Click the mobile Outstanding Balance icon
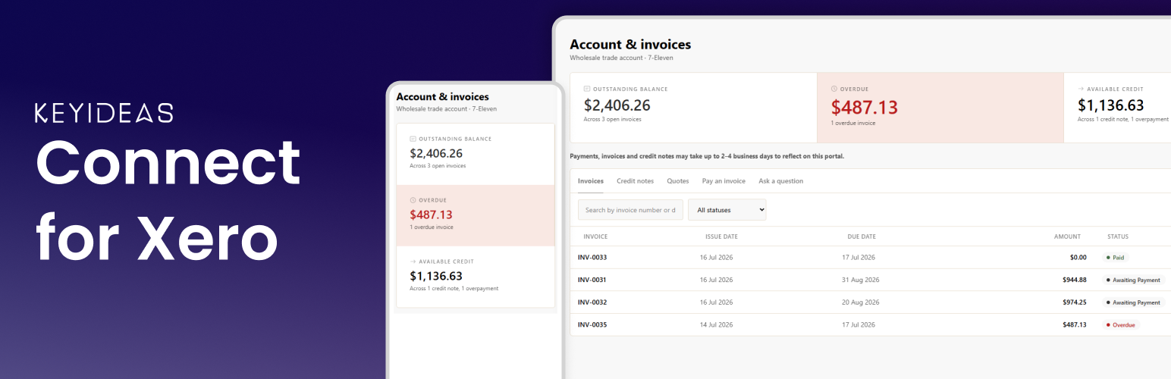Image resolution: width=1171 pixels, height=379 pixels. (x=413, y=139)
